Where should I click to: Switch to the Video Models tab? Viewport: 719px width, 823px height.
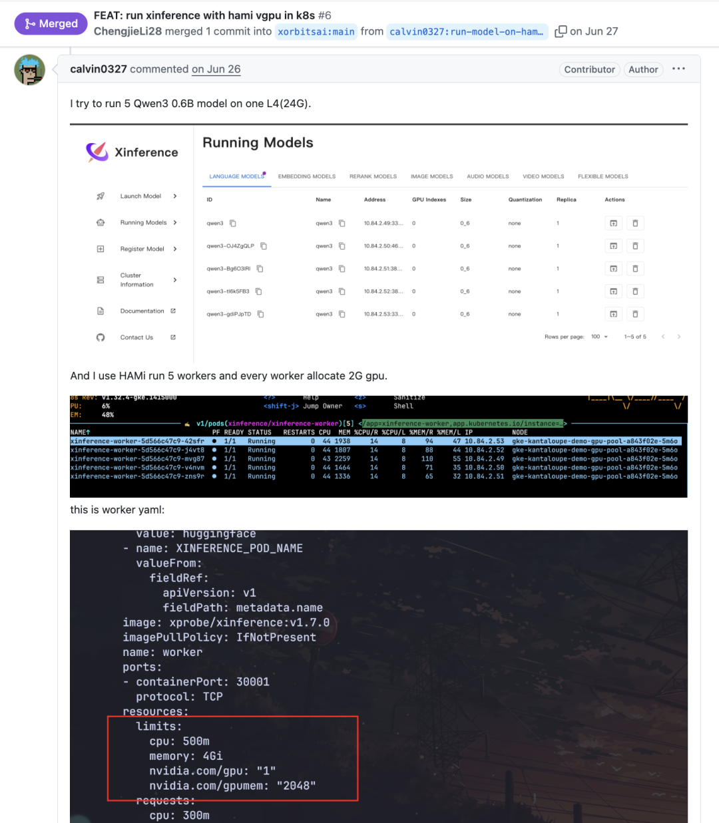[543, 176]
